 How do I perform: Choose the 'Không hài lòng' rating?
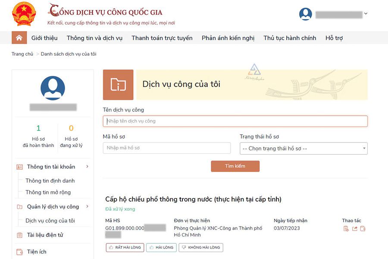tap(201, 247)
